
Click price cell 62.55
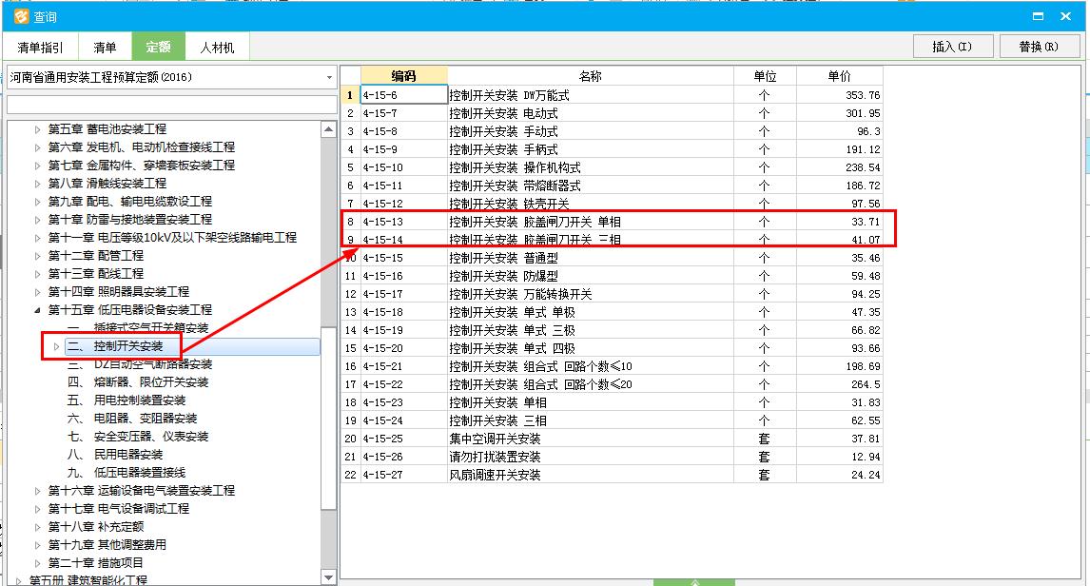click(x=840, y=420)
